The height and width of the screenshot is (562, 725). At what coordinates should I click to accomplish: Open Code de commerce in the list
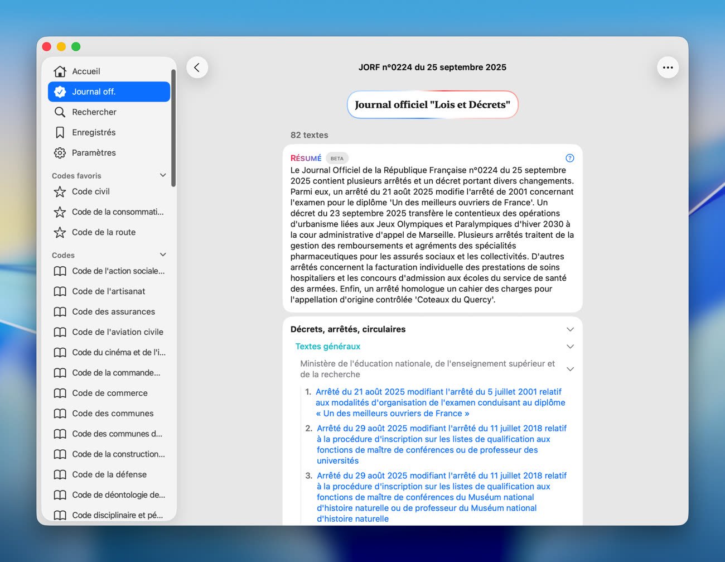[x=109, y=393]
